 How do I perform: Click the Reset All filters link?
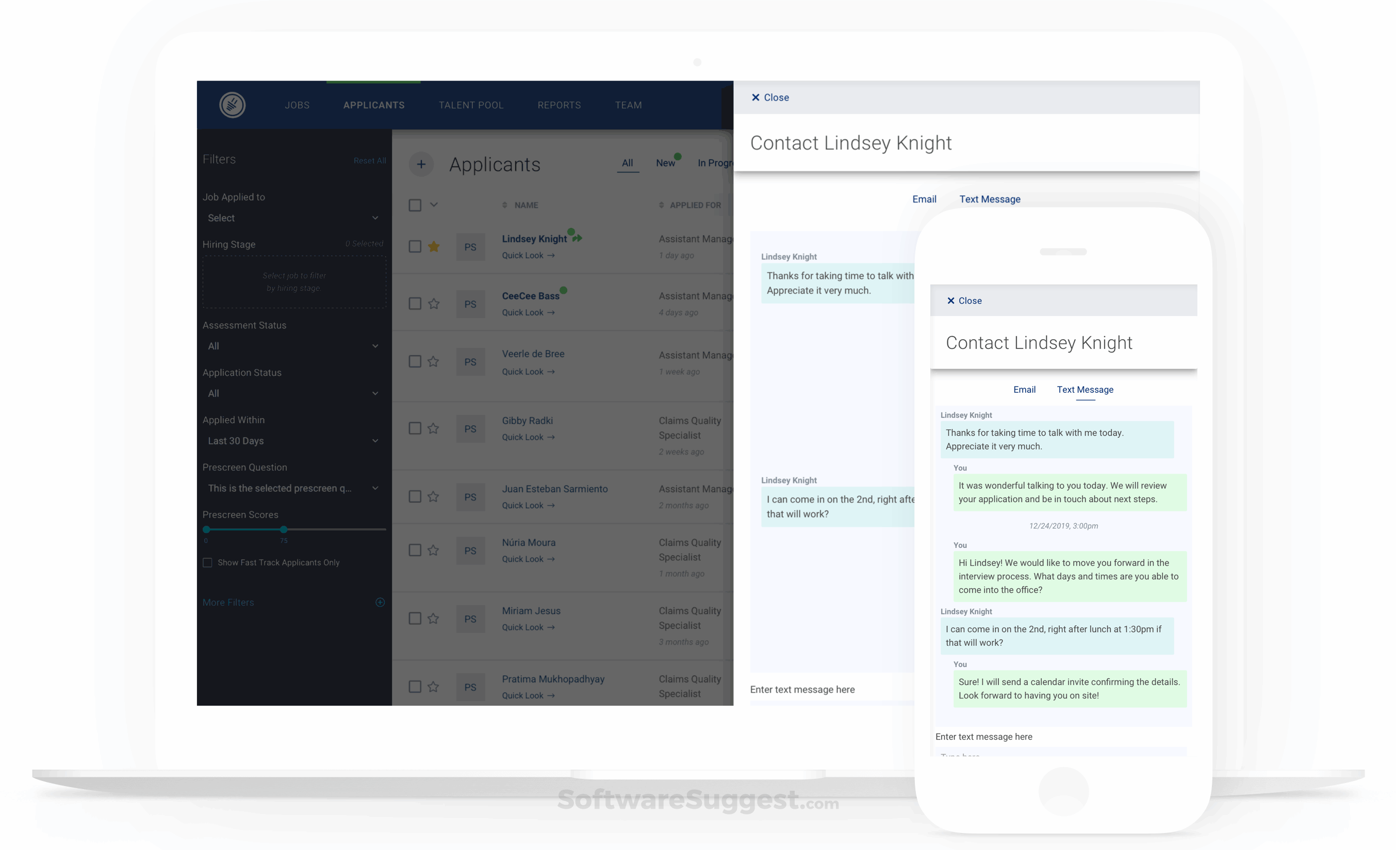[369, 160]
